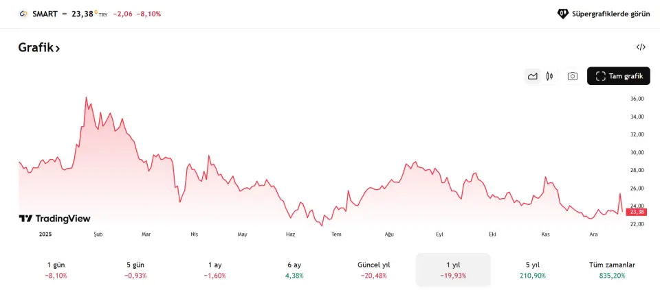This screenshot has height=290, width=660.
Task: Open embed code icon
Action: (x=641, y=47)
